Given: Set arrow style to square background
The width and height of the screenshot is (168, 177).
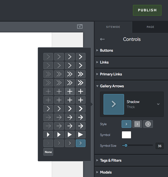Looking at the screenshot, I should [137, 124].
